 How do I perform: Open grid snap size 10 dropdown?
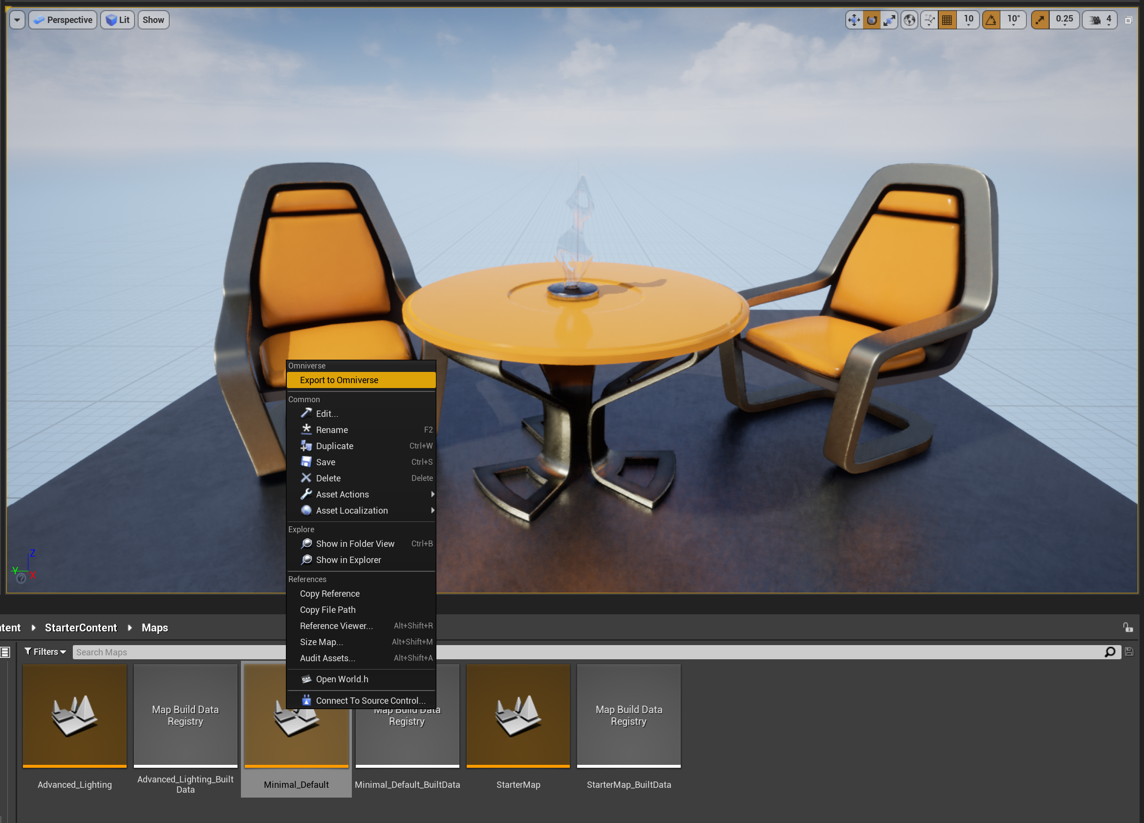click(969, 20)
